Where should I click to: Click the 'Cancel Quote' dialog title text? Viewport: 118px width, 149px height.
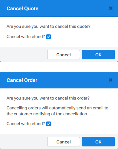23,9
